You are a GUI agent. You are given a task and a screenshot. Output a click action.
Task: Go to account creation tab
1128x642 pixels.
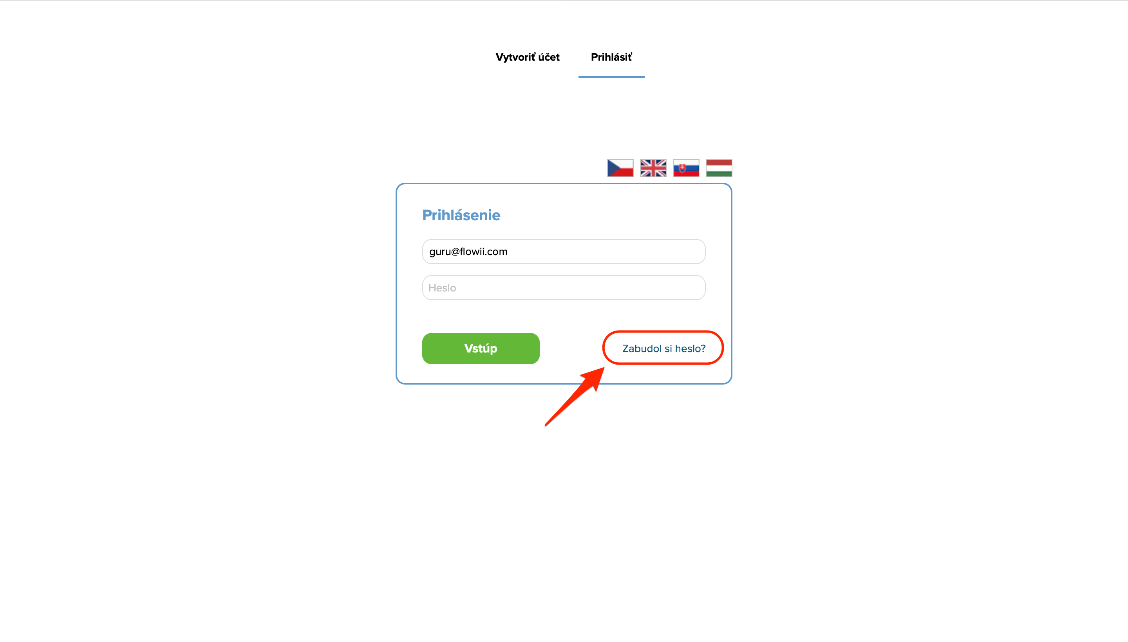[x=527, y=58]
